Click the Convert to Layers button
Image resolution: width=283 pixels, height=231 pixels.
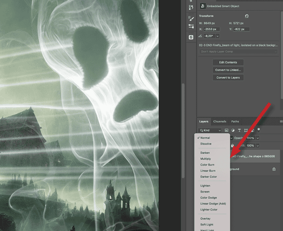(x=228, y=78)
